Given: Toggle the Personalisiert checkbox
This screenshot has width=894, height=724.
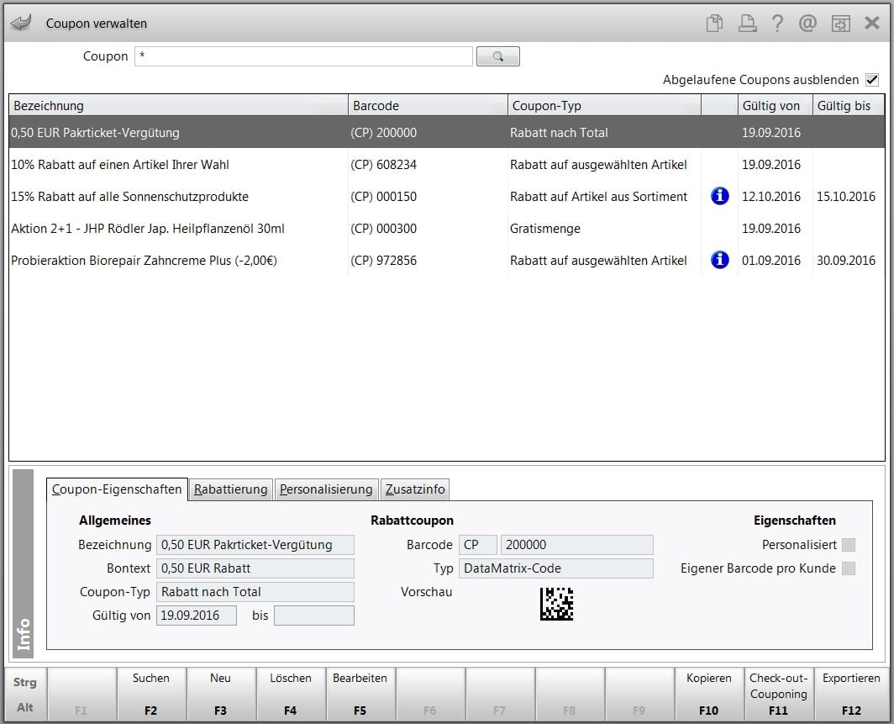Looking at the screenshot, I should coord(849,545).
